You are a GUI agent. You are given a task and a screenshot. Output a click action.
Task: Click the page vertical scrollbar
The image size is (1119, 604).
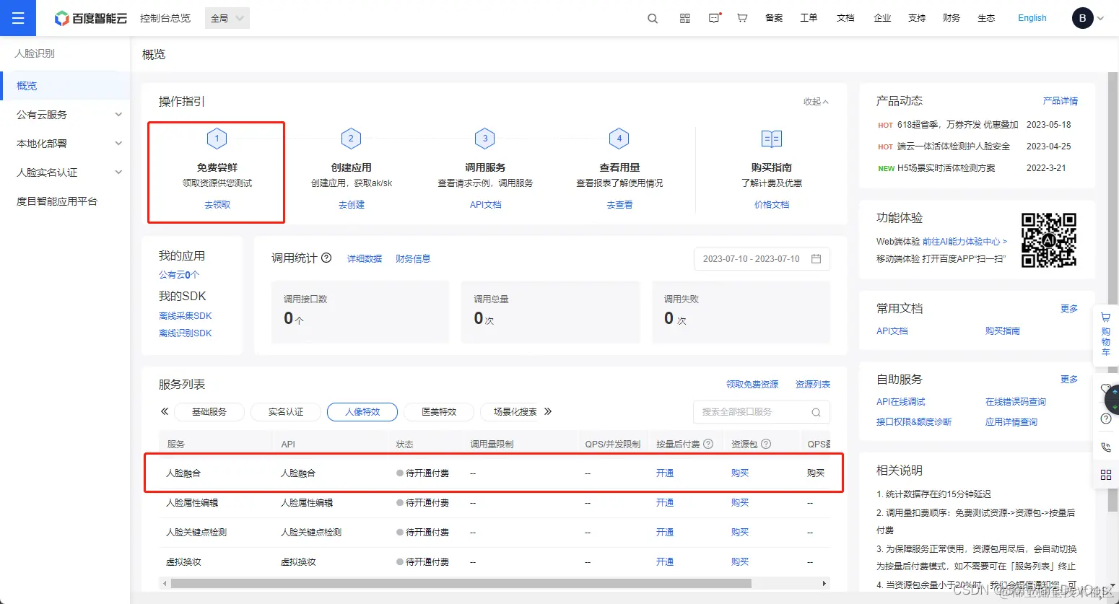tap(1113, 292)
